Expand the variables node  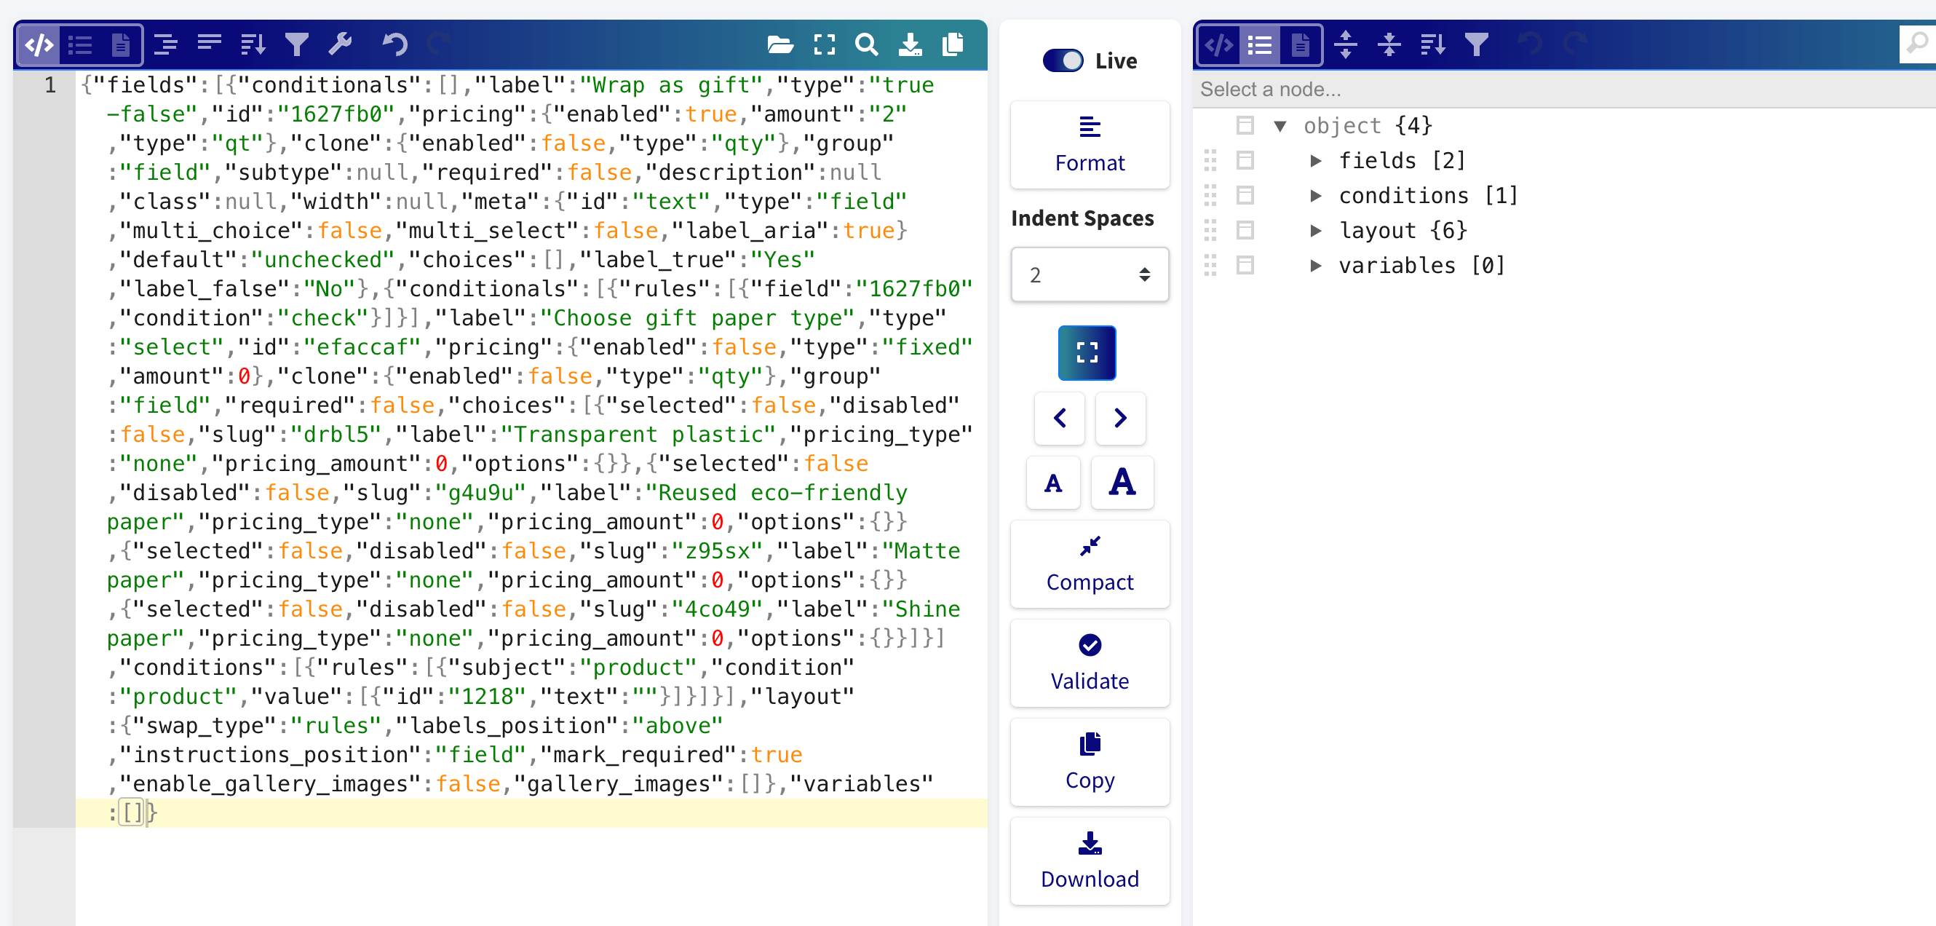point(1315,265)
